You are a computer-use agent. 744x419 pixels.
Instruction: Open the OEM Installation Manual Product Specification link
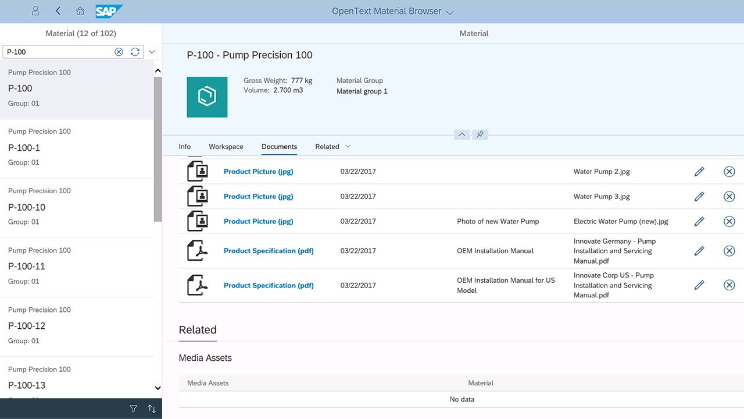269,251
